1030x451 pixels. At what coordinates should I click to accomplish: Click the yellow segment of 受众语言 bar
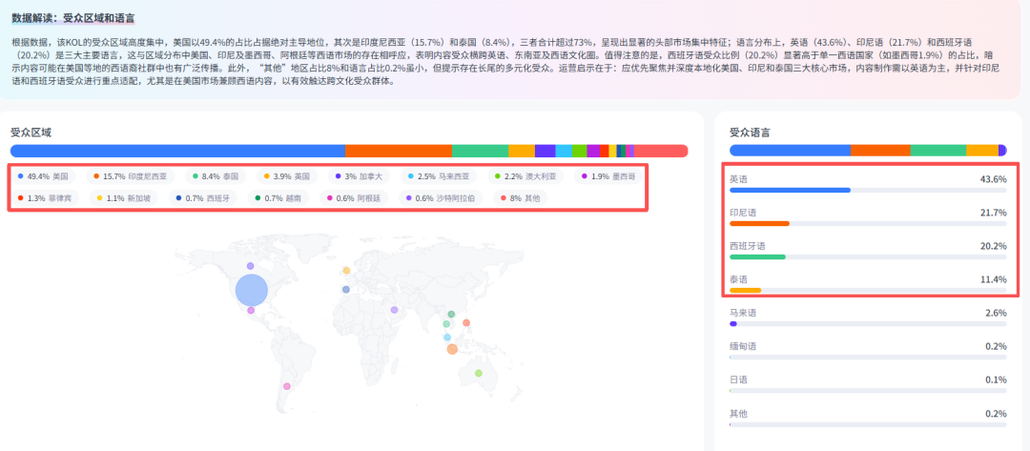[x=982, y=151]
